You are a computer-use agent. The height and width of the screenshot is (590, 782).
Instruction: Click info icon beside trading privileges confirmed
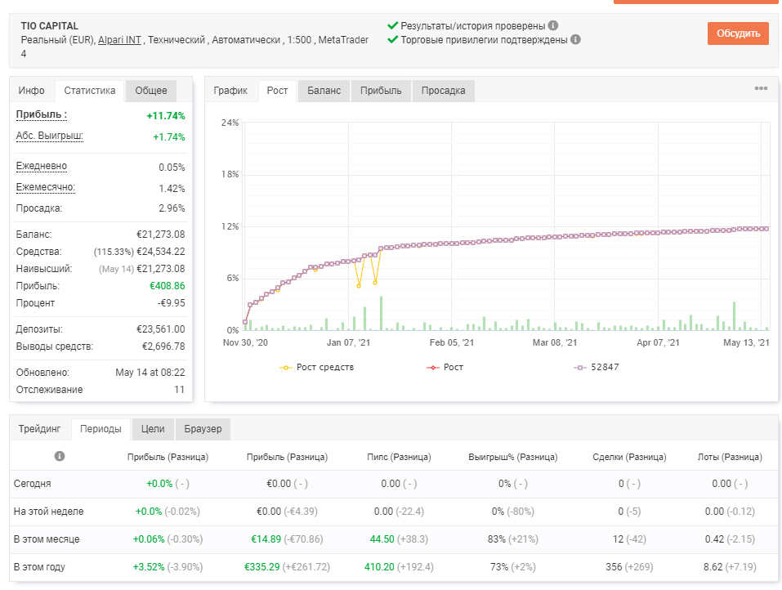[575, 39]
